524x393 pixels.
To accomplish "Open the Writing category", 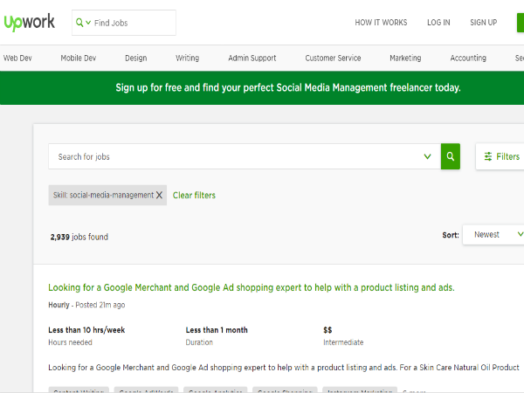I will (x=187, y=59).
